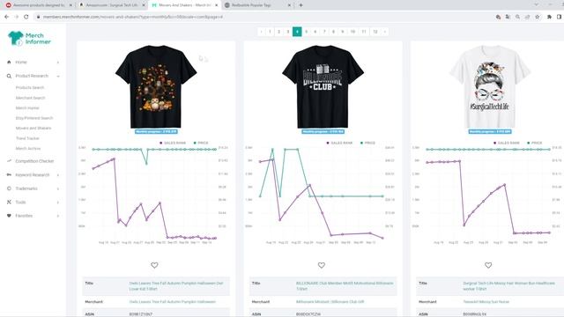Click the Trademarks copyright icon
This screenshot has width=564, height=317.
pyautogui.click(x=9, y=188)
